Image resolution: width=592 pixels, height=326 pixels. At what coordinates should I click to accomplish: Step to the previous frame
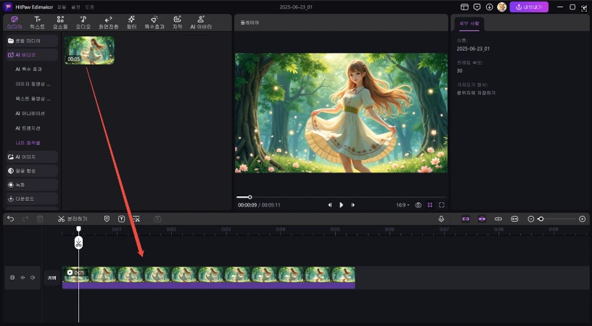330,205
